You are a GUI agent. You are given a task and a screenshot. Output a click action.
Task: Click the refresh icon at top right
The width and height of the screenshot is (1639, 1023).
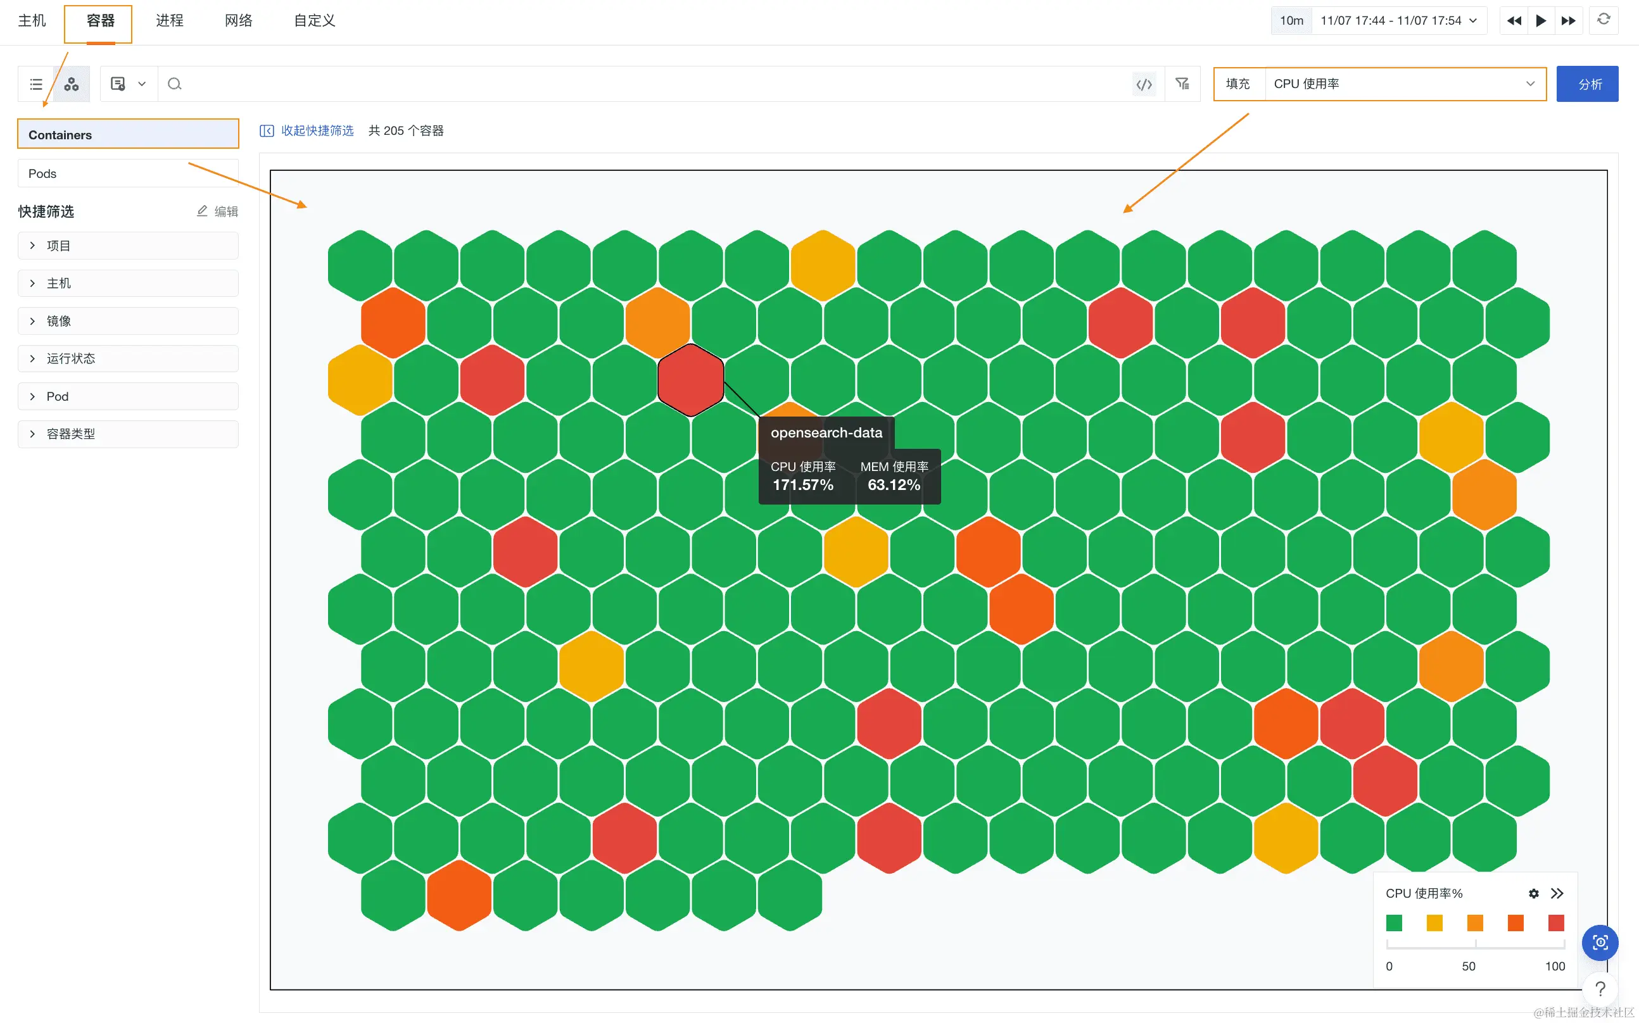coord(1603,20)
